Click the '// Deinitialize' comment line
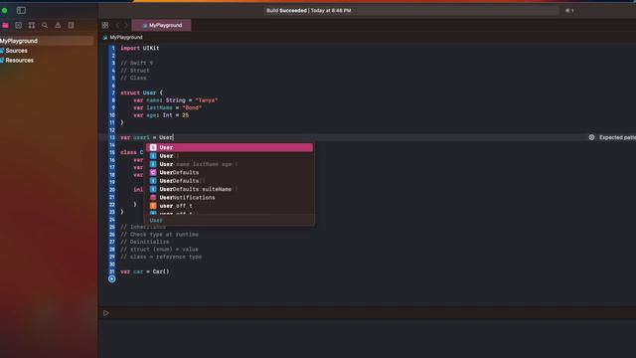 pyautogui.click(x=145, y=242)
